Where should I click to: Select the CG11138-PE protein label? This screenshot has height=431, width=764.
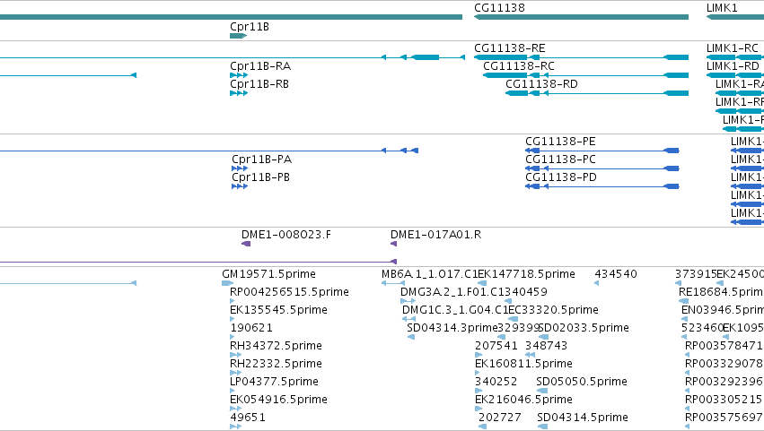tap(560, 142)
